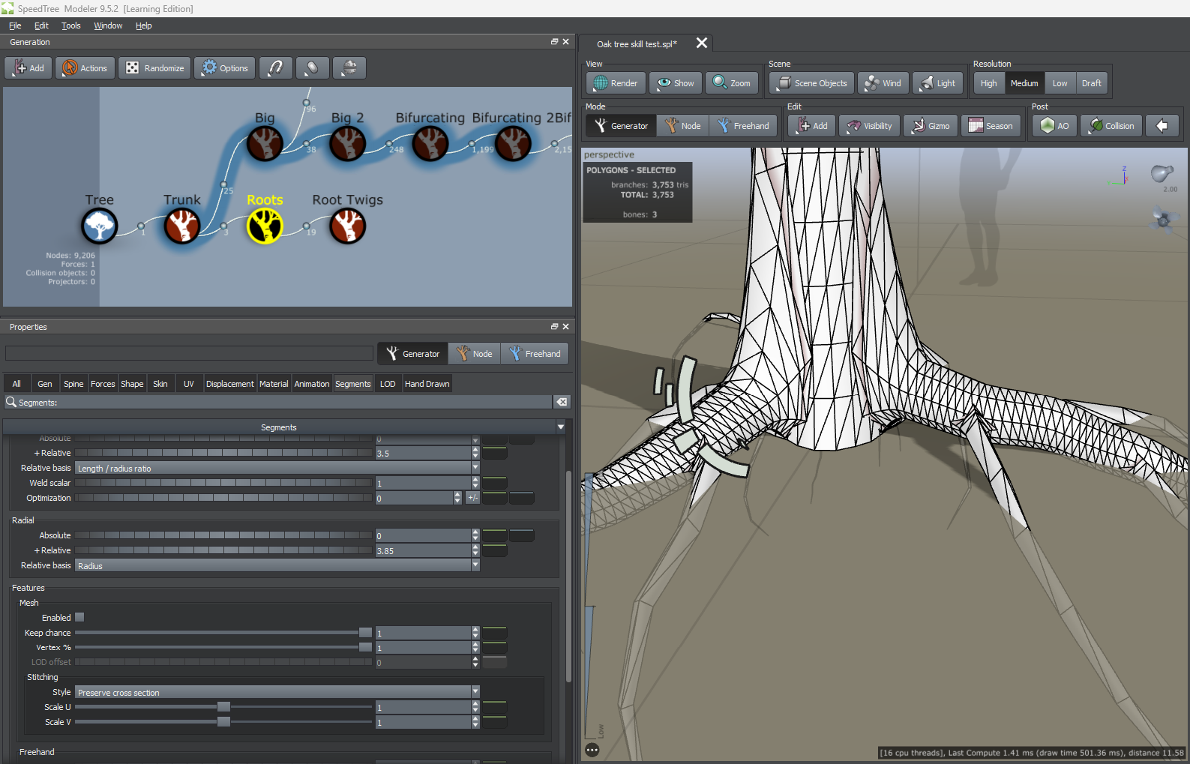Viewport: 1190px width, 764px height.
Task: Select Freehand mode in the Properties panel
Action: (535, 354)
